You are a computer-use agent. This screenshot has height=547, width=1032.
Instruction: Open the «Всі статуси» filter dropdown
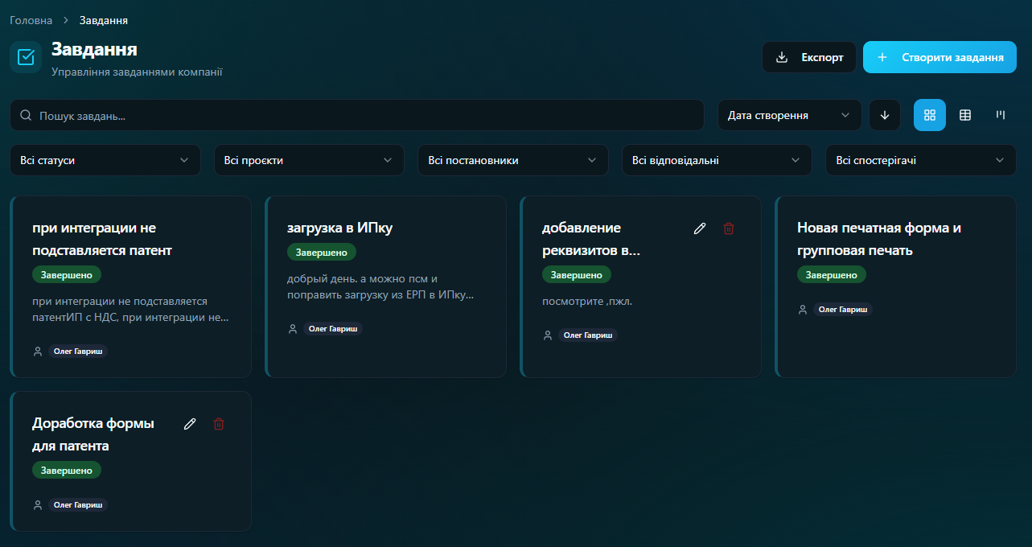click(x=105, y=160)
